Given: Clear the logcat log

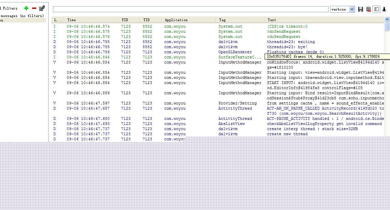Looking at the screenshot, I should point(368,9).
